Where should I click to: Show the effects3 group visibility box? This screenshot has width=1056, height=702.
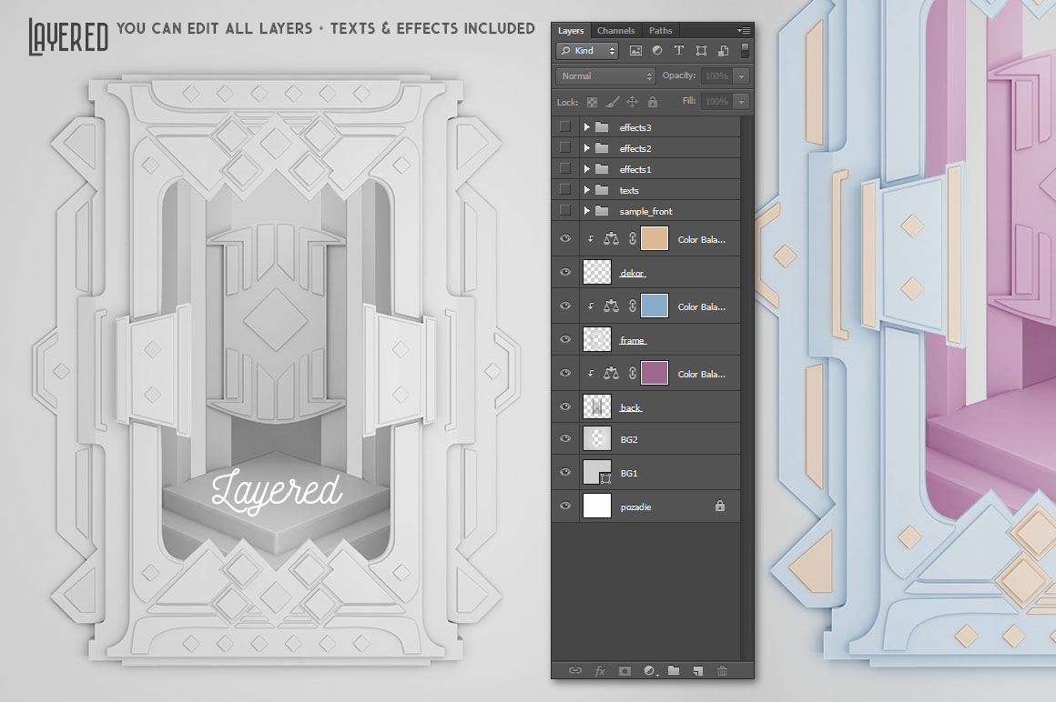point(565,127)
